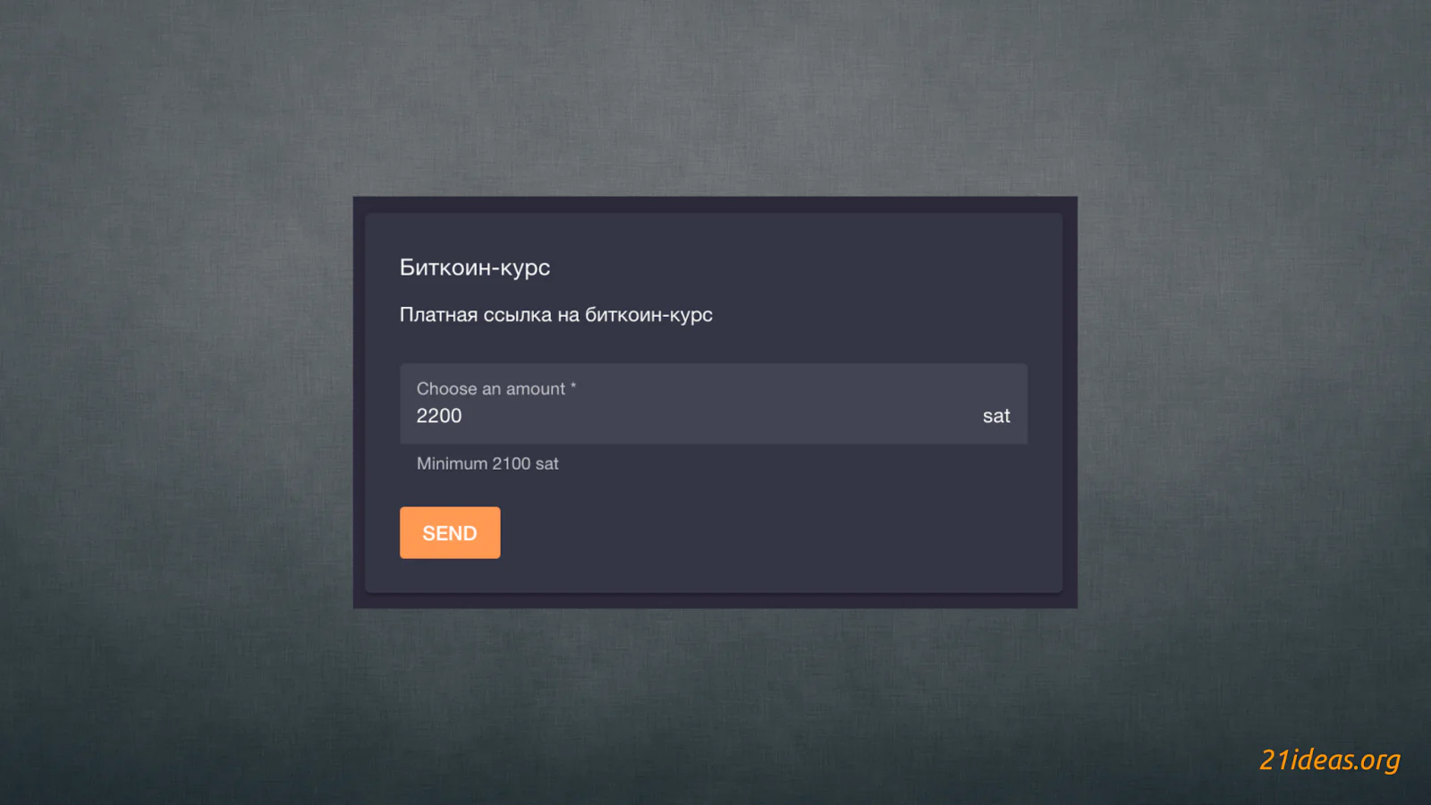Click the word amount in the field label
This screenshot has height=805, width=1431.
tap(536, 389)
